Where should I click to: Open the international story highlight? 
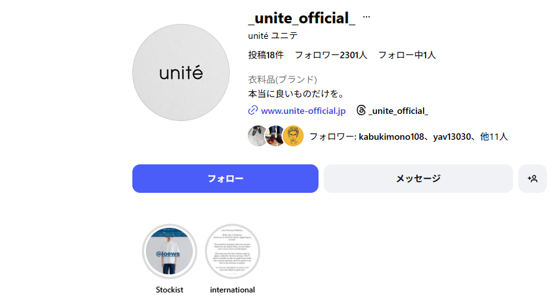tap(232, 252)
